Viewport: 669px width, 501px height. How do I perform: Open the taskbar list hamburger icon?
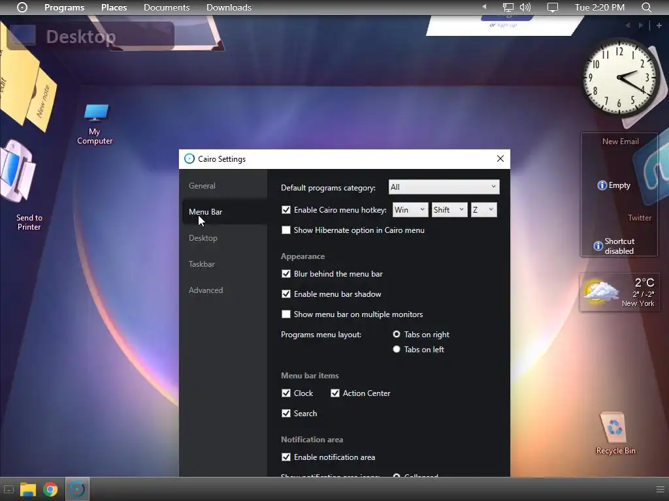click(660, 489)
